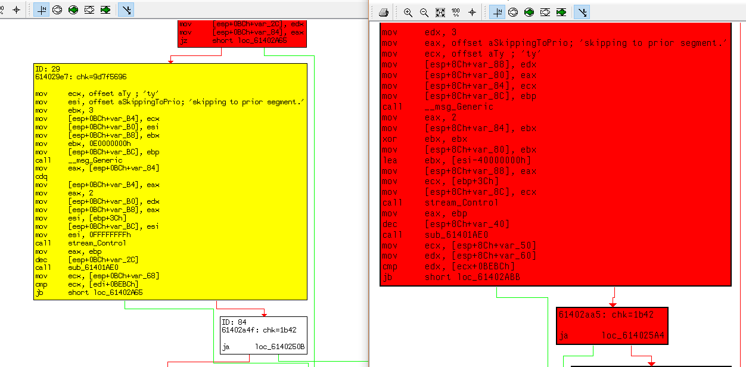Select rectangular fisheye view in left pane
This screenshot has height=367, width=746.
pos(89,10)
